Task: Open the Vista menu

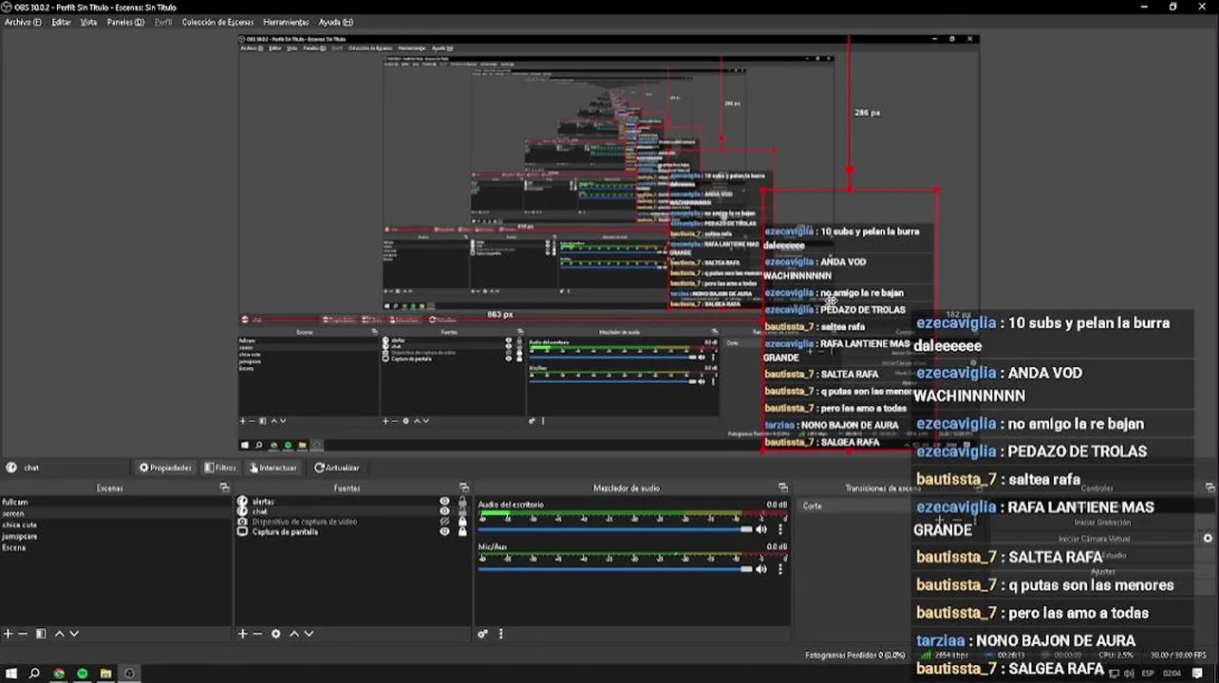Action: [x=88, y=22]
